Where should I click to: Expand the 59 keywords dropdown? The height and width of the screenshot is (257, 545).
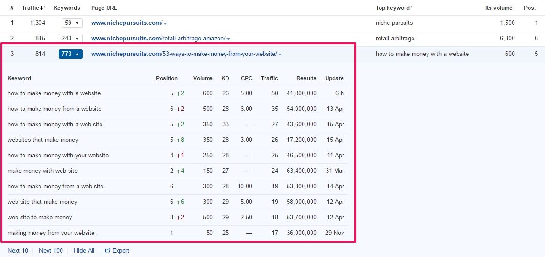click(72, 23)
